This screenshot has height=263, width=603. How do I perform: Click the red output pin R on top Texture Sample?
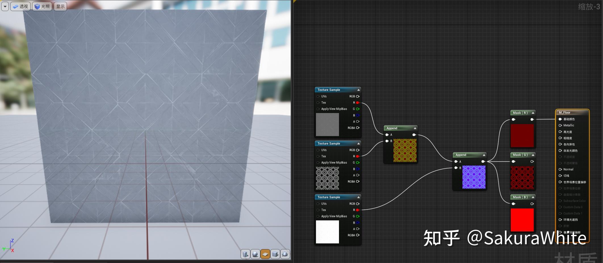pyautogui.click(x=357, y=103)
